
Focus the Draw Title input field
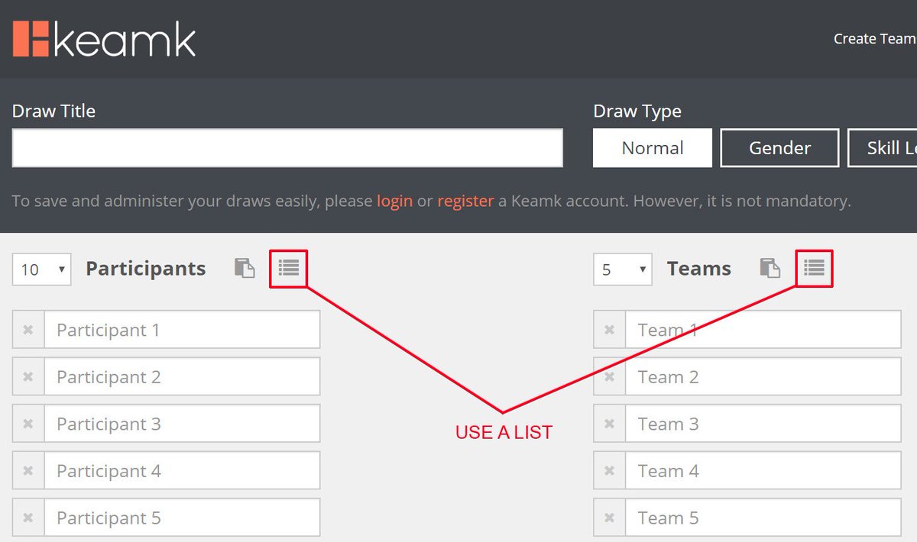(x=287, y=147)
